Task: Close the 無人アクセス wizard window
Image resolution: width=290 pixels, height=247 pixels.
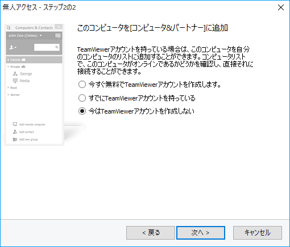Action: coord(281,7)
